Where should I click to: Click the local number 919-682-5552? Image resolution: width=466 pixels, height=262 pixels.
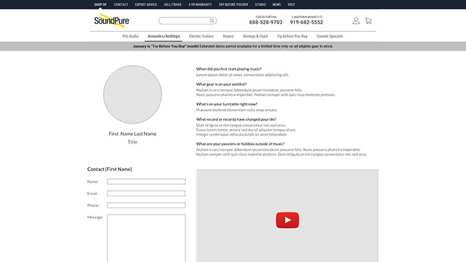(306, 22)
